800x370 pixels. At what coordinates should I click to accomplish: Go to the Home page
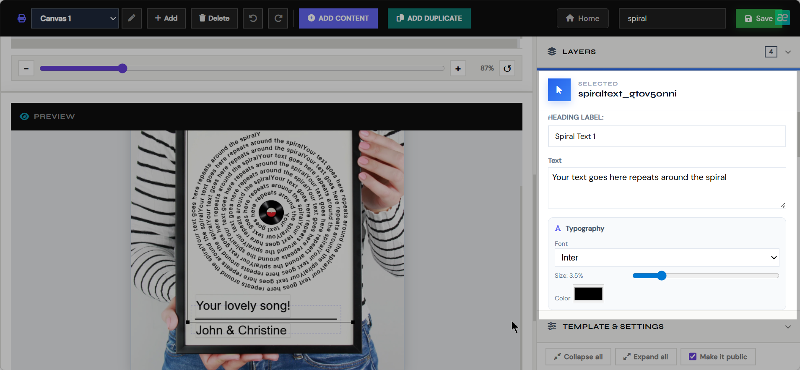coord(583,18)
